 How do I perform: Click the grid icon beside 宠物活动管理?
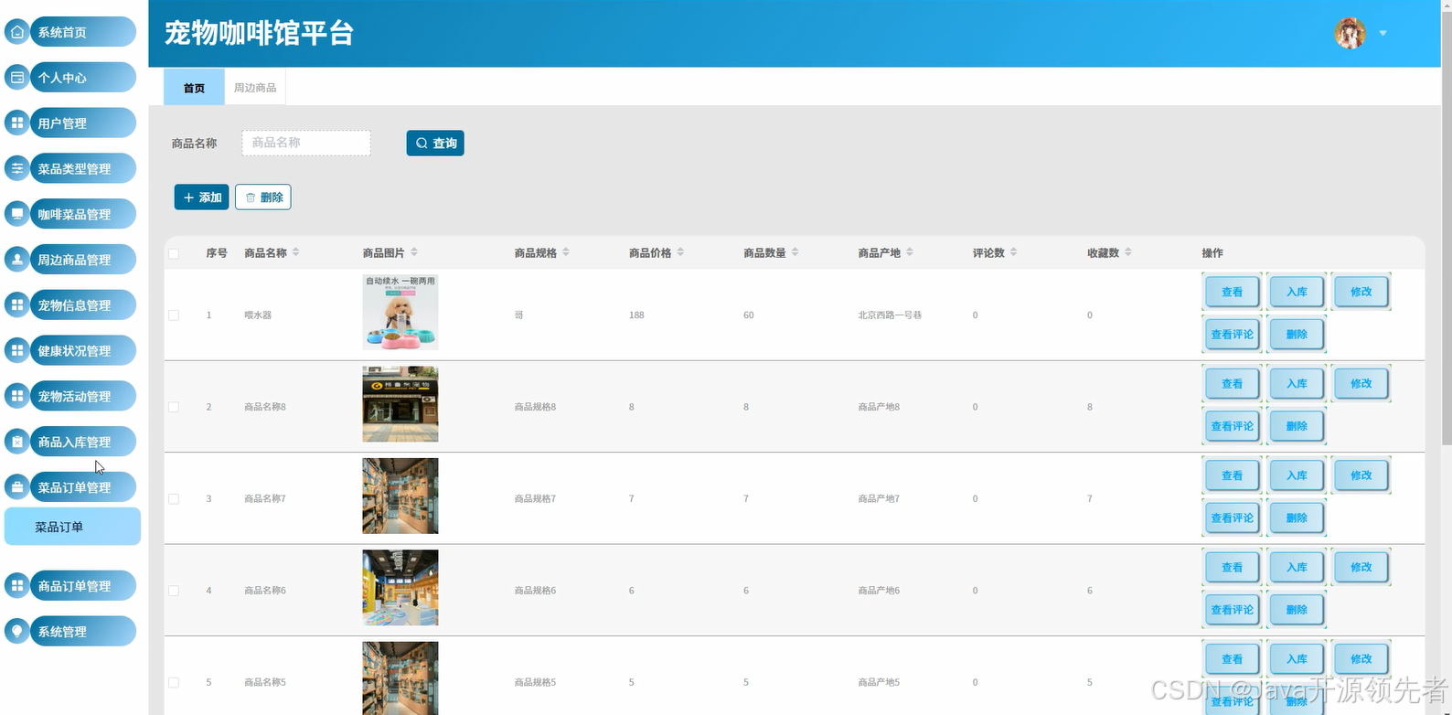(x=17, y=396)
